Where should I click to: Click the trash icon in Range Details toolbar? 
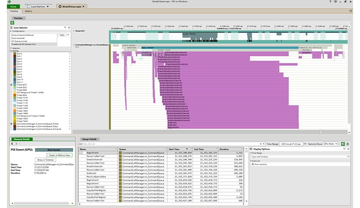pyautogui.click(x=348, y=144)
